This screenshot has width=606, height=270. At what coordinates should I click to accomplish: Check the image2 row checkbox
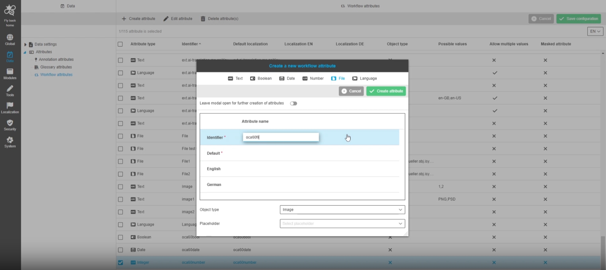(x=121, y=212)
